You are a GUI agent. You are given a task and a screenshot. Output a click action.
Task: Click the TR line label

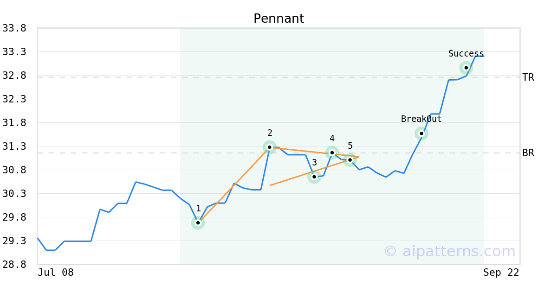[x=528, y=77]
